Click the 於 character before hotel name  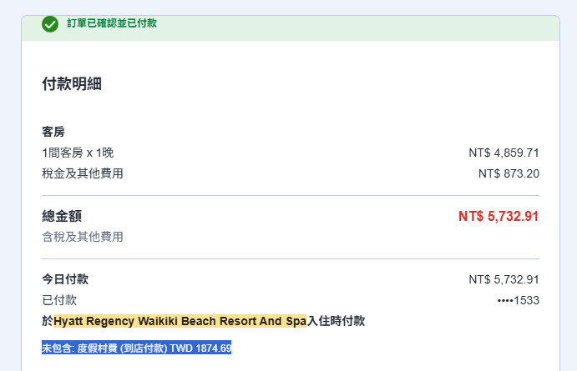tap(48, 321)
